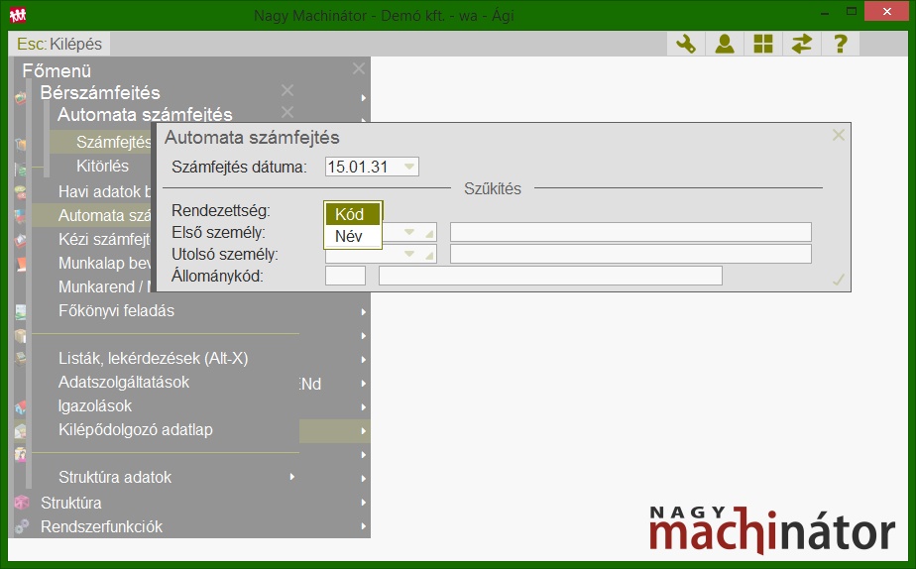Close the Automata számfejtés dialog

839,135
